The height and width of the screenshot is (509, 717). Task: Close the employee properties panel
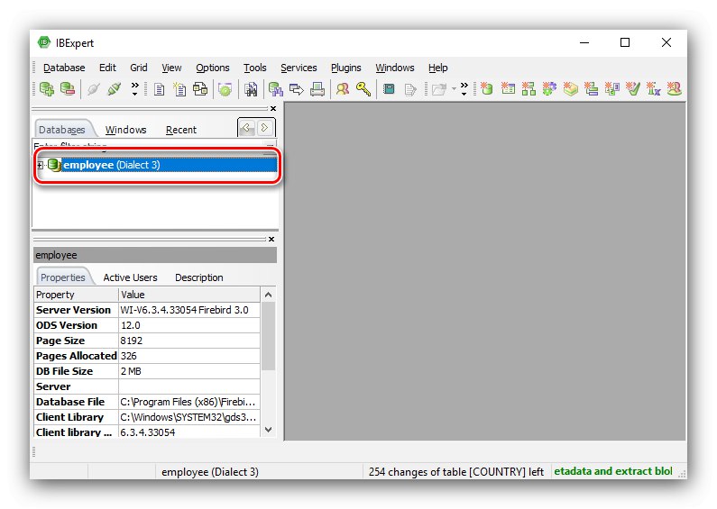[271, 240]
